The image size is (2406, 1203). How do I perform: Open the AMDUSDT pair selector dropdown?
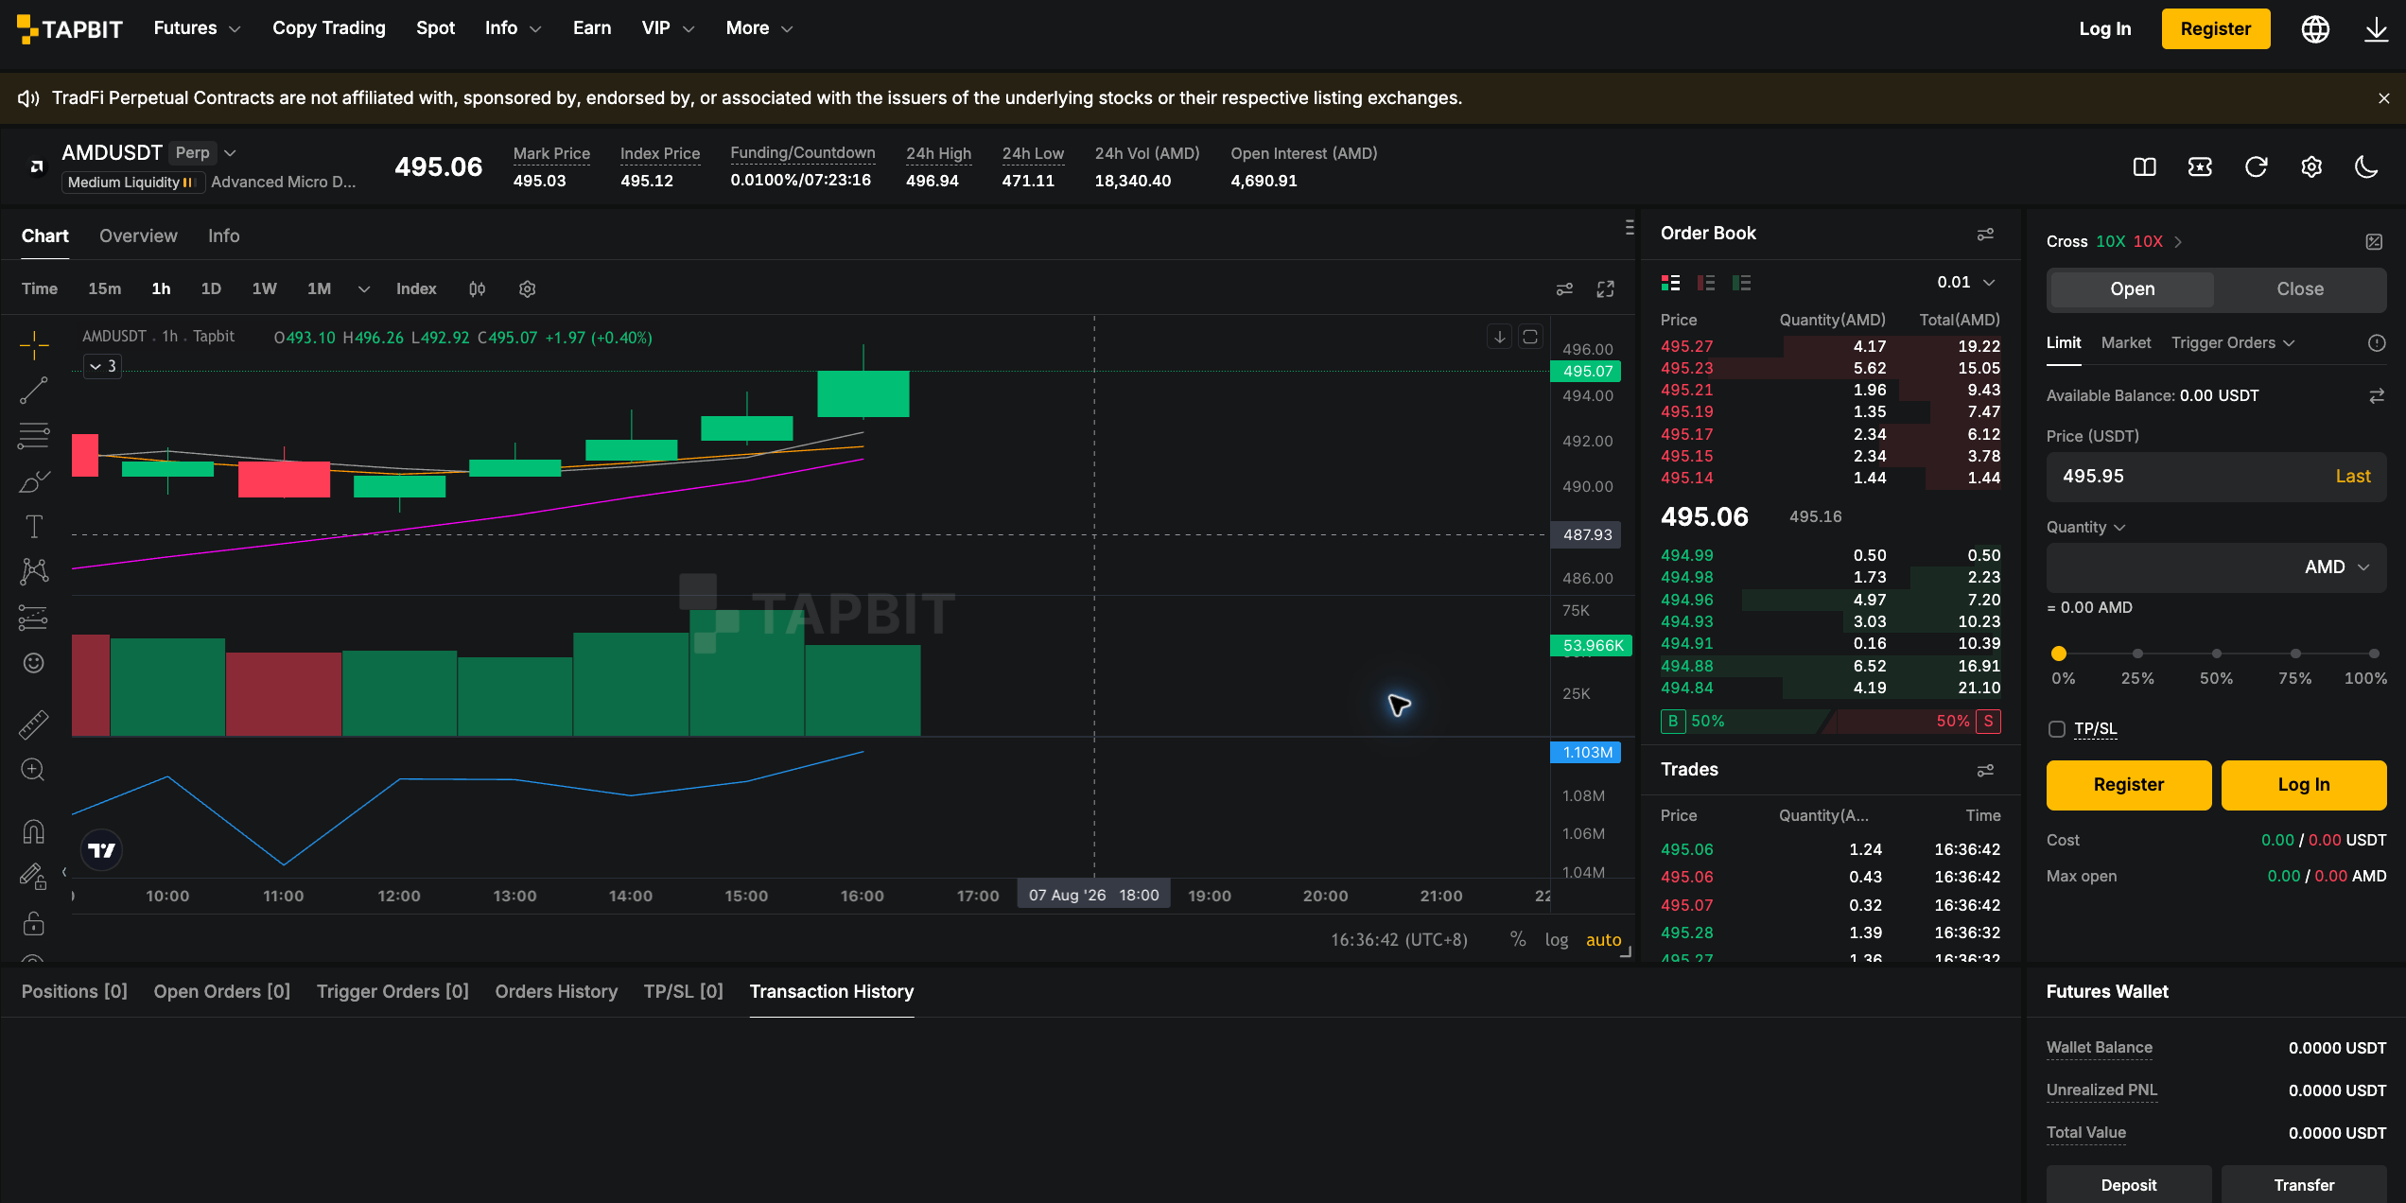(x=230, y=153)
